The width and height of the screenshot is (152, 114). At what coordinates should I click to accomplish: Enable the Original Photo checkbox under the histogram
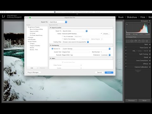(127, 37)
